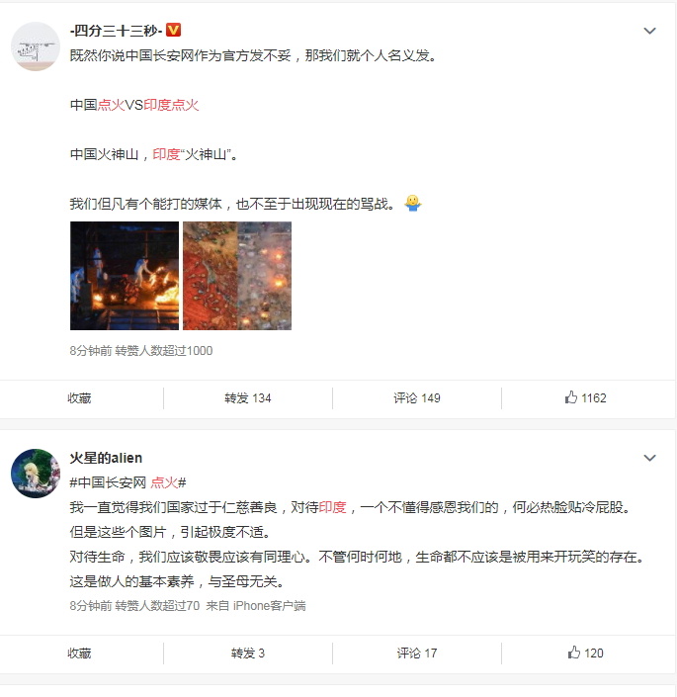Expand the options chevron on first post
The width and height of the screenshot is (677, 697).
point(649,31)
